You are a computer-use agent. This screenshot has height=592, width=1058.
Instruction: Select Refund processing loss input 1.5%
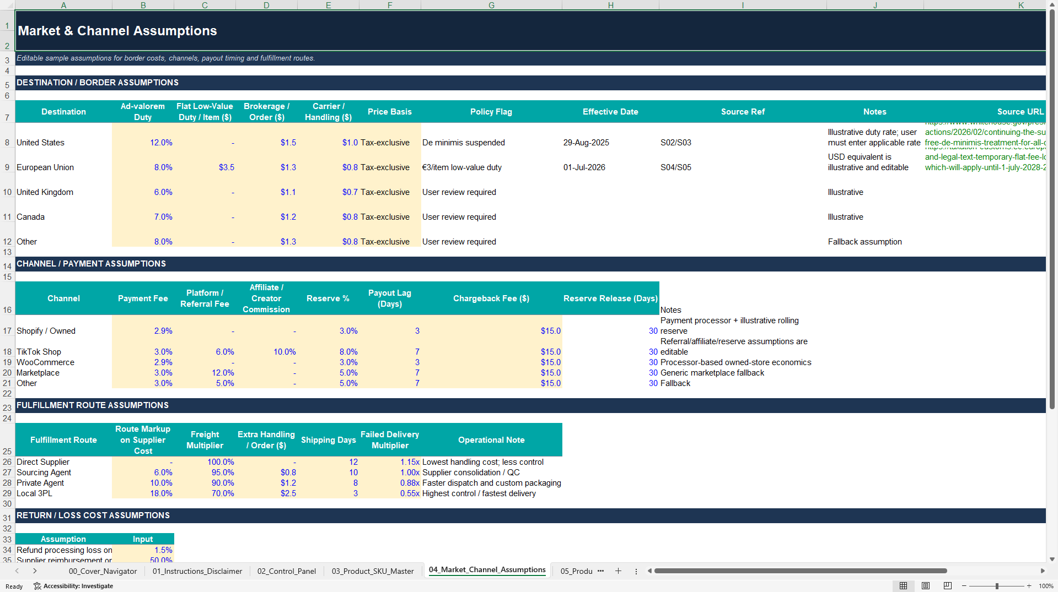click(143, 550)
